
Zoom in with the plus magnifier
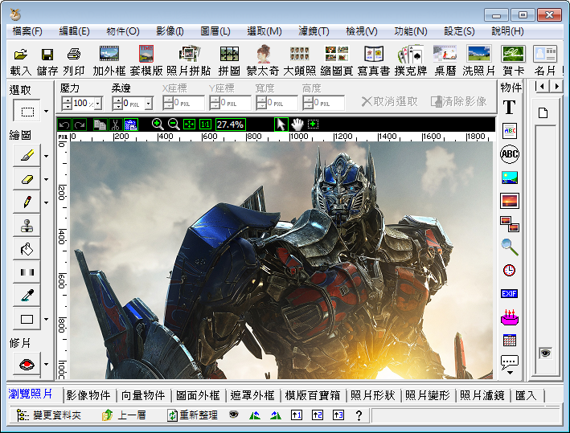click(158, 125)
